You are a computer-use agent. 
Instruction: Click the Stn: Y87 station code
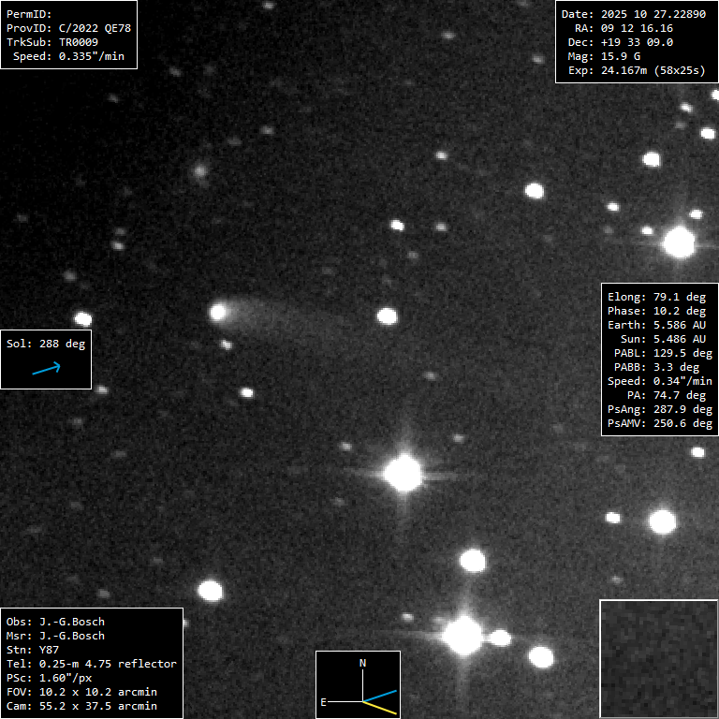pyautogui.click(x=33, y=650)
